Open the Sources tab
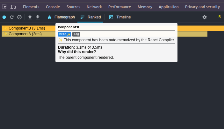The width and height of the screenshot is (224, 129). 73,7
